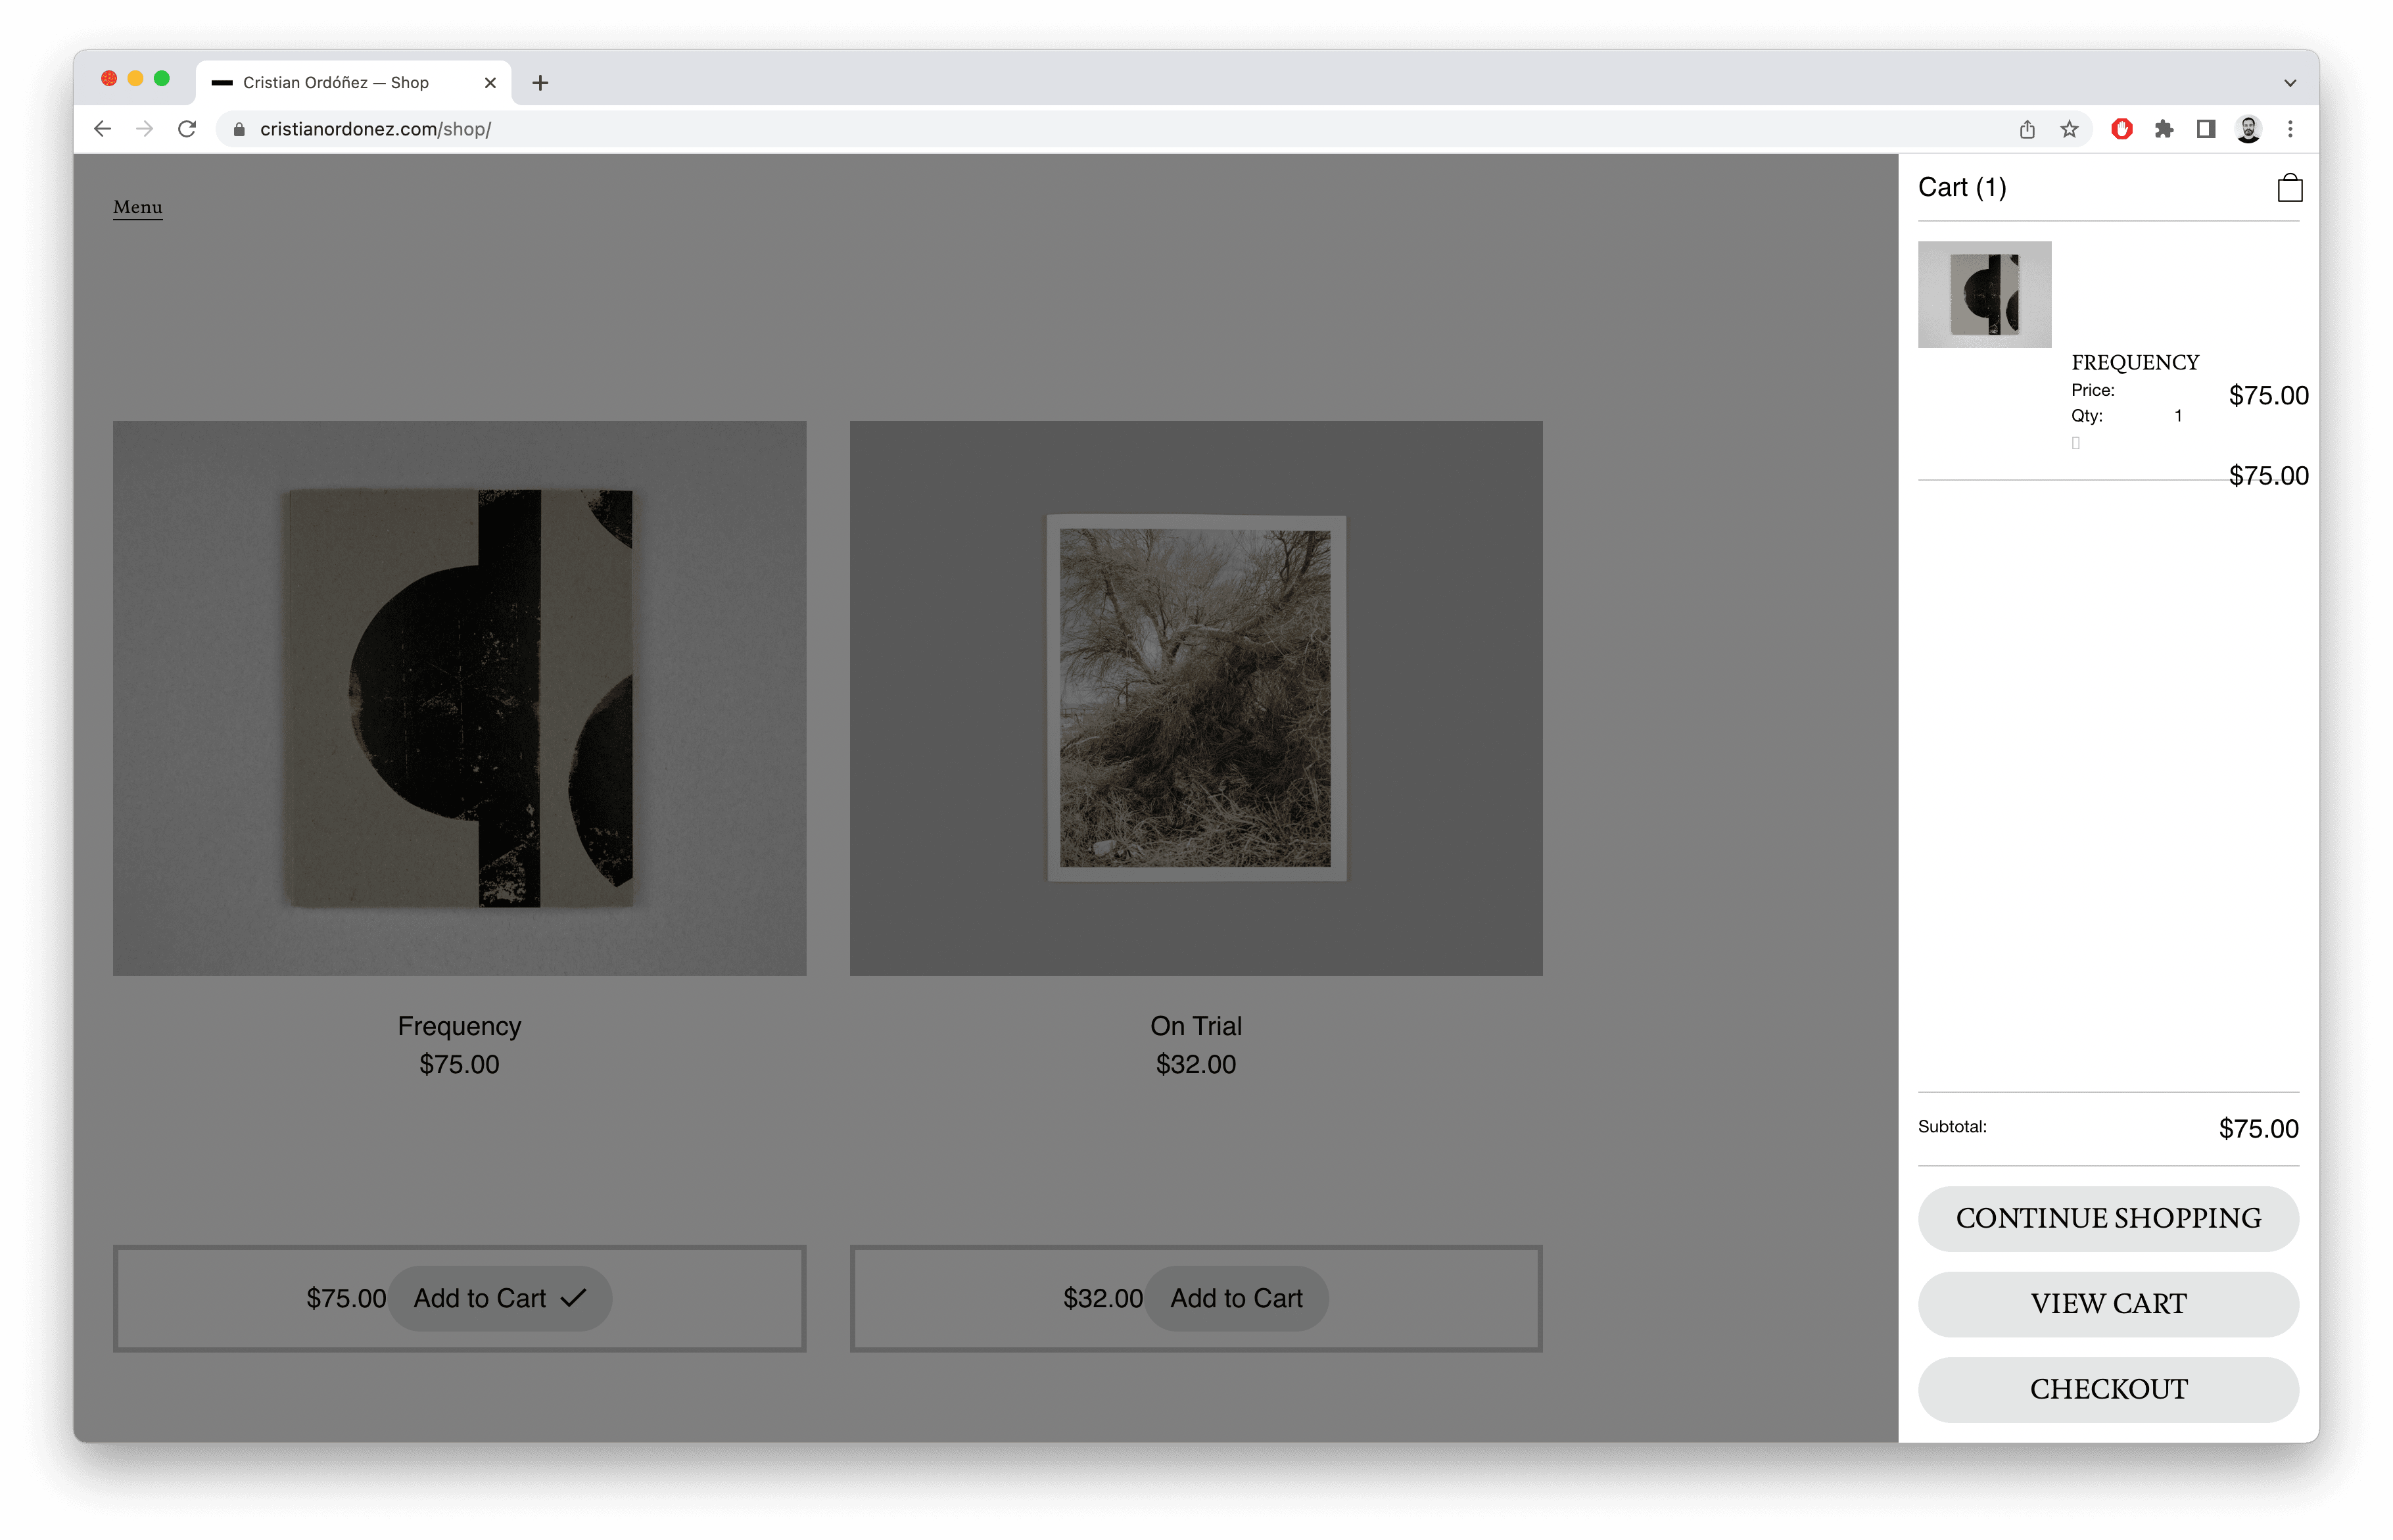Select the Cristian Ordóñez Shop tab
The width and height of the screenshot is (2393, 1540).
[336, 83]
